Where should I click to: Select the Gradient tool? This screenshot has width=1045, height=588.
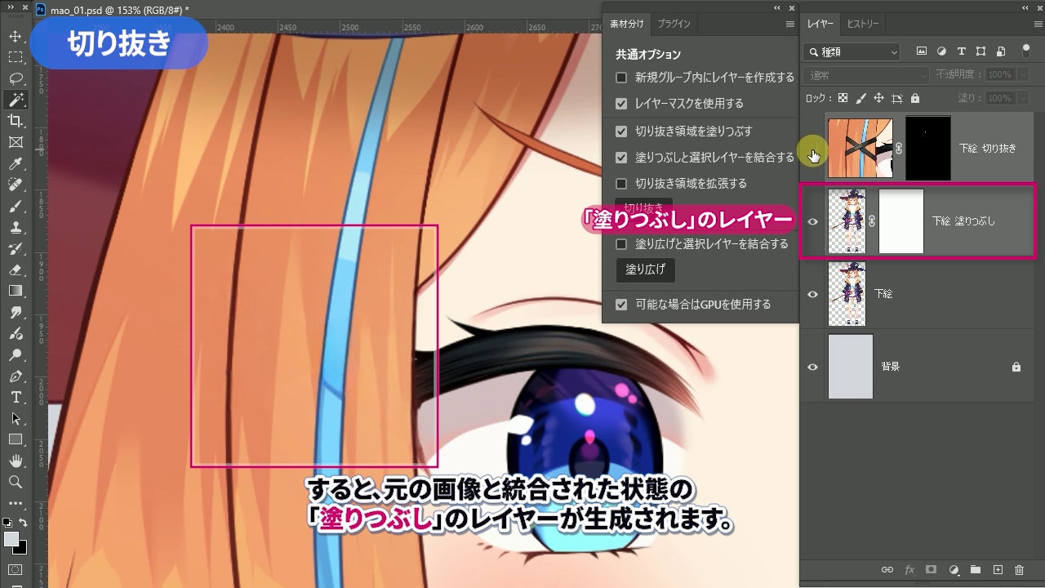point(16,292)
